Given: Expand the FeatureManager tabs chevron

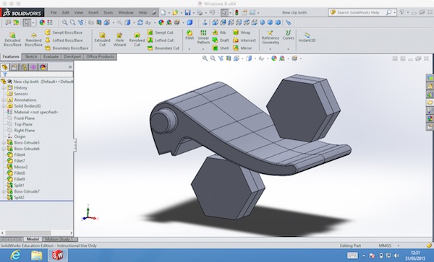Looking at the screenshot, I should click(x=70, y=67).
